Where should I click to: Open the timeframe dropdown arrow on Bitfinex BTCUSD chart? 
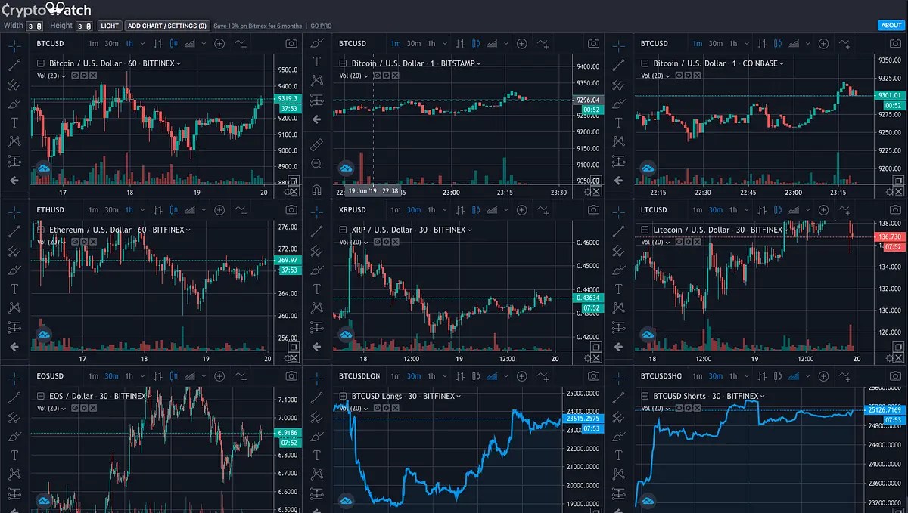tap(141, 44)
